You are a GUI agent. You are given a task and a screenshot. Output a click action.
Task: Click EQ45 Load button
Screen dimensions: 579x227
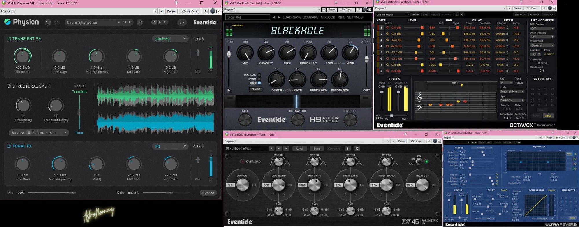pyautogui.click(x=299, y=148)
